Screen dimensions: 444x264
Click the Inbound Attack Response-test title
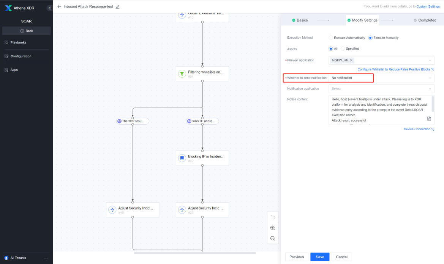(x=88, y=6)
